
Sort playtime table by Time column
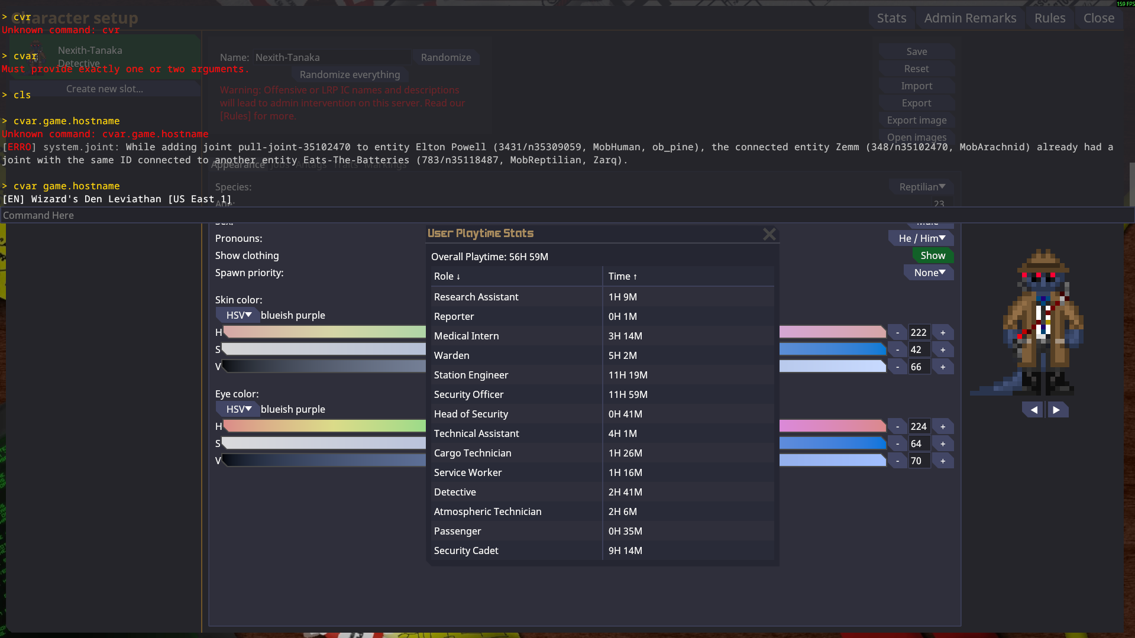point(622,276)
